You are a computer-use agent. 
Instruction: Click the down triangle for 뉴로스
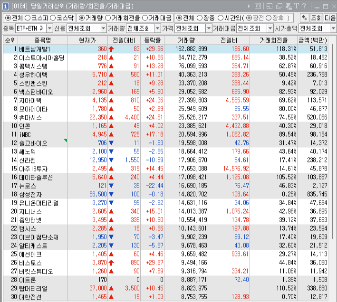click(x=111, y=186)
